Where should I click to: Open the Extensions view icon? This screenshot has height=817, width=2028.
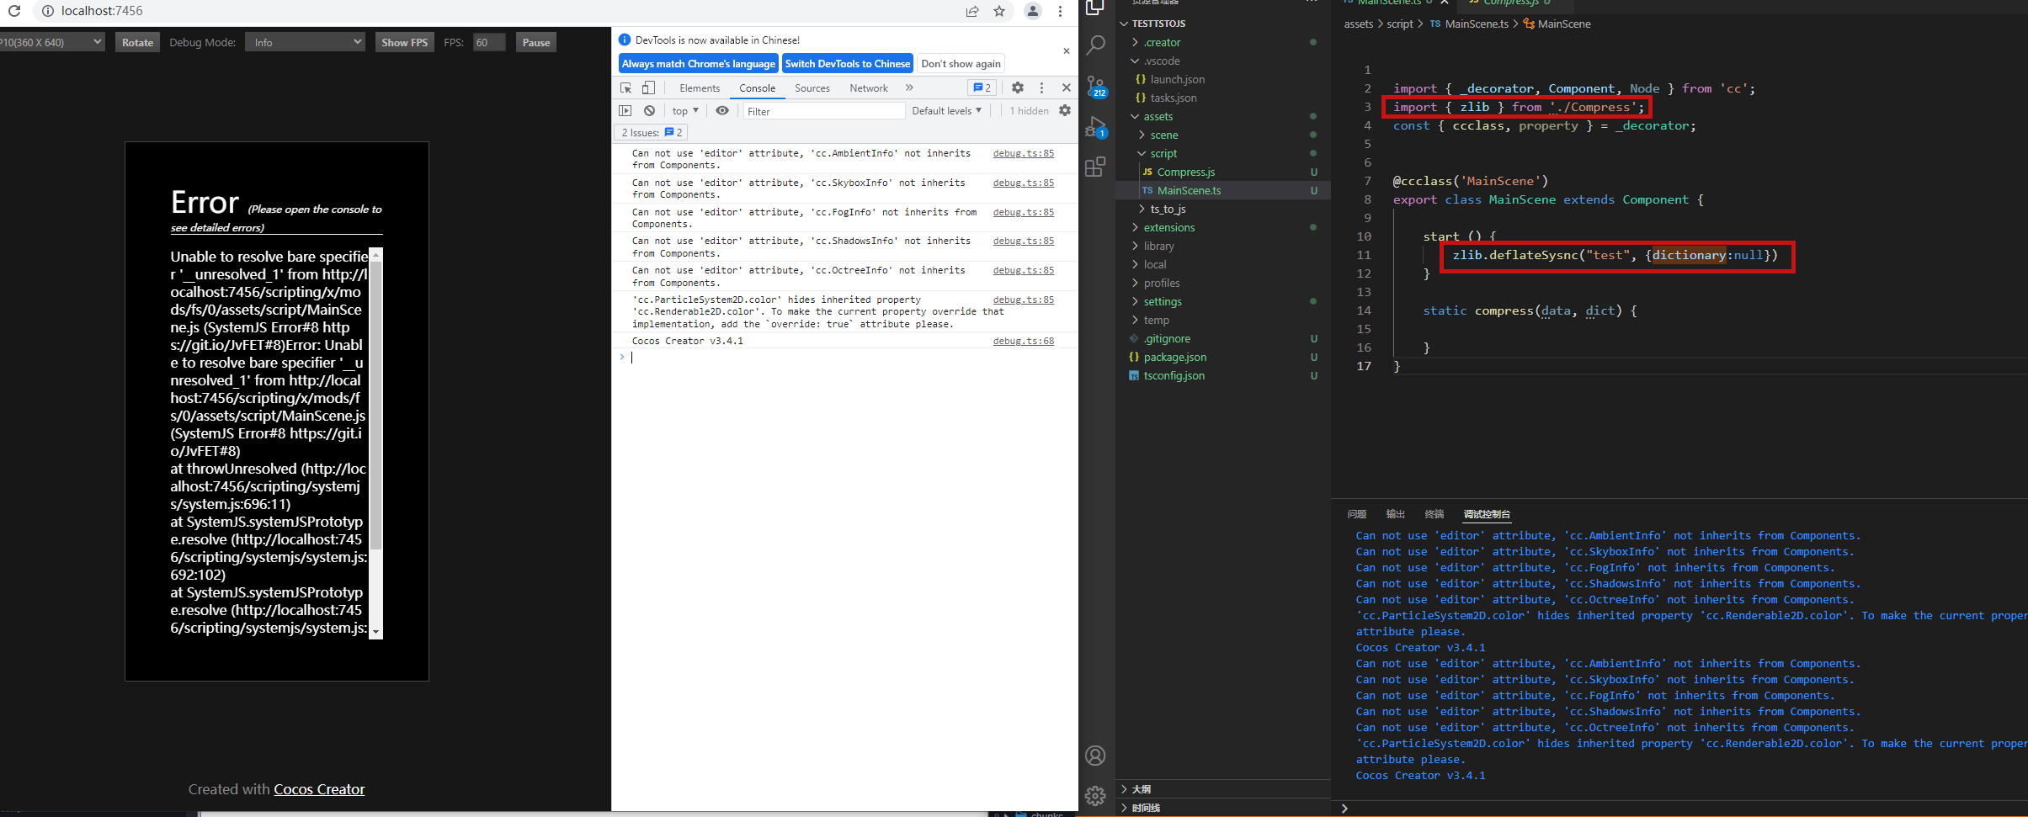coord(1095,167)
